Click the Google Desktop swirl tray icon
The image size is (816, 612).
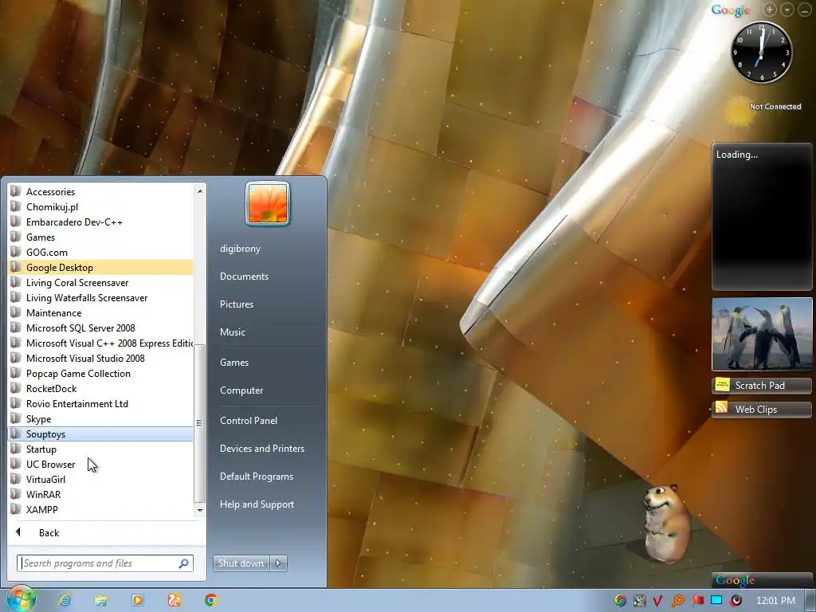[620, 601]
